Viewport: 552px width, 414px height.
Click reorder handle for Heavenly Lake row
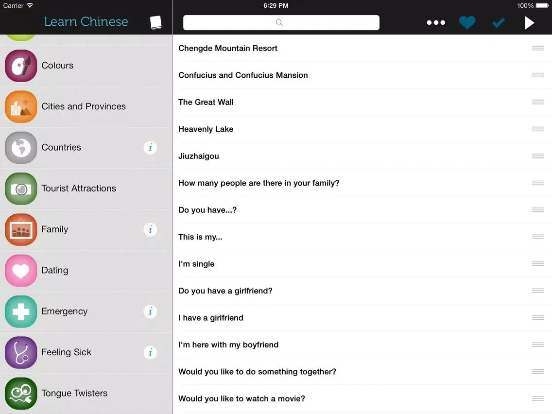[537, 129]
